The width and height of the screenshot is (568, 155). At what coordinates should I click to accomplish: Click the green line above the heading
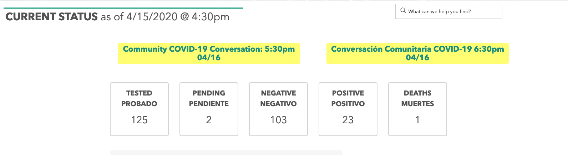123,8
